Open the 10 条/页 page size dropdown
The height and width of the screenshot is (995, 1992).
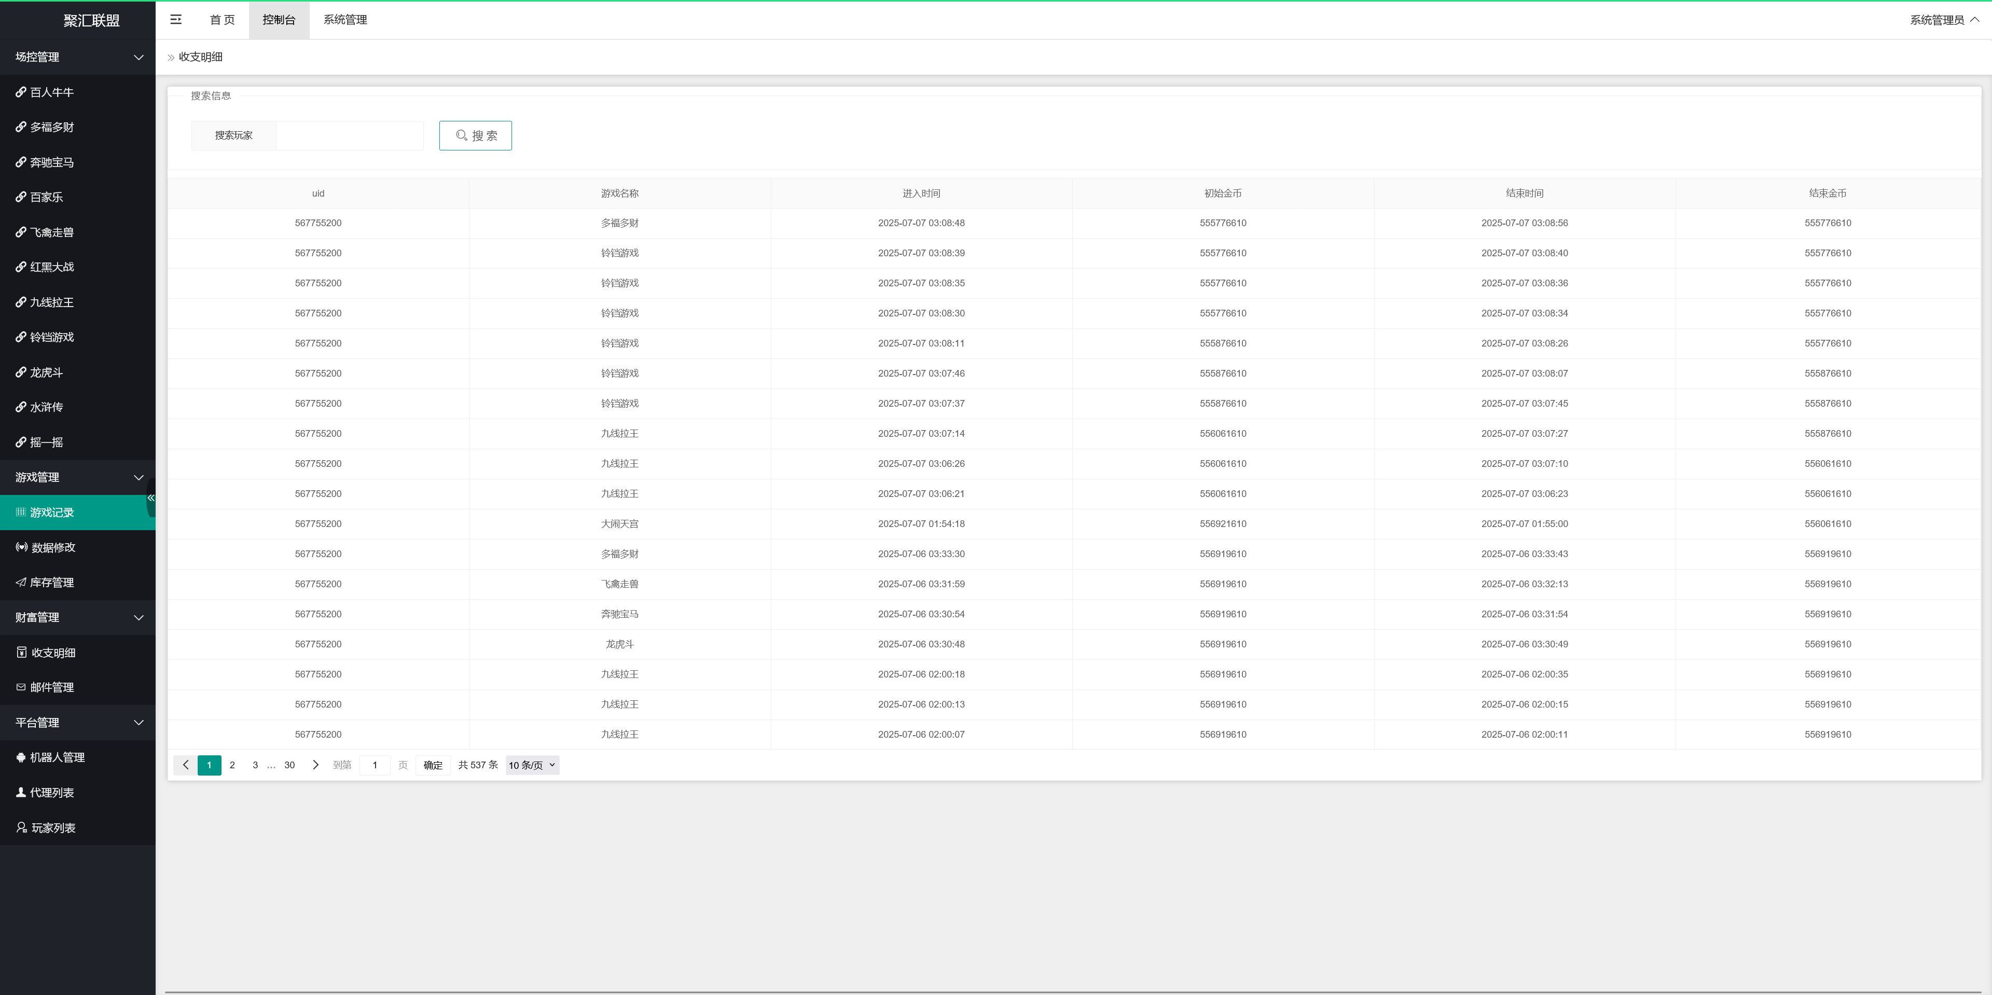532,765
